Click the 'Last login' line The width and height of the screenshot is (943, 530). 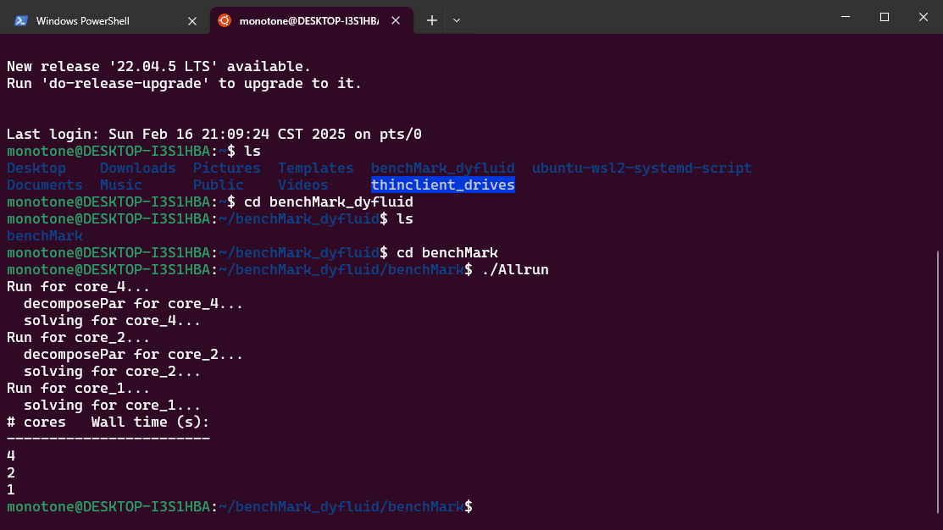pyautogui.click(x=214, y=134)
